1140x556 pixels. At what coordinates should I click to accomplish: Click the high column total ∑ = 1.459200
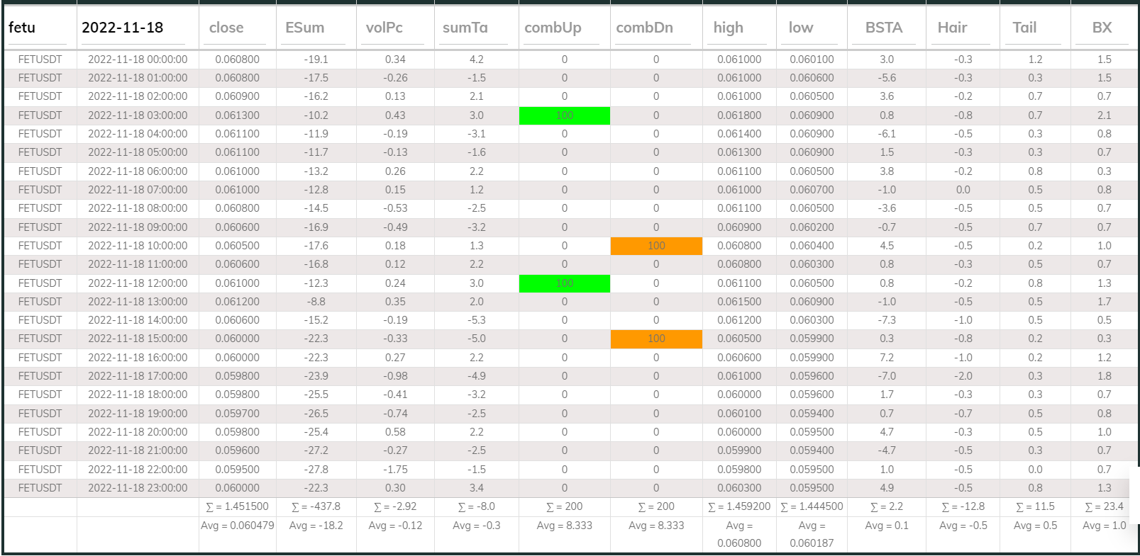pyautogui.click(x=739, y=506)
